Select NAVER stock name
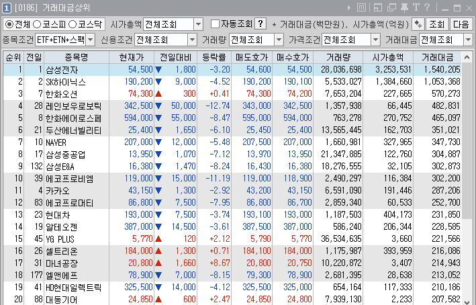The height and width of the screenshot is (305, 476). [x=56, y=142]
